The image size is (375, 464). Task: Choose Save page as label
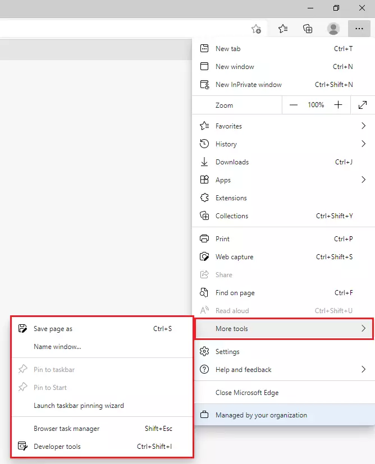pyautogui.click(x=53, y=329)
